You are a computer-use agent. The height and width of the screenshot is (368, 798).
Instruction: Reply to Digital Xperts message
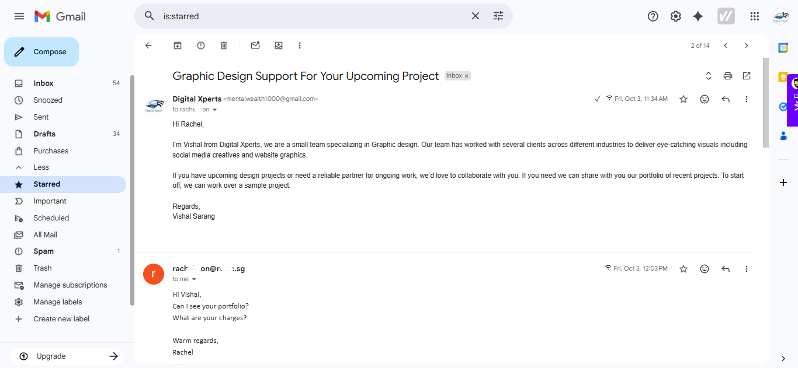[x=726, y=99]
